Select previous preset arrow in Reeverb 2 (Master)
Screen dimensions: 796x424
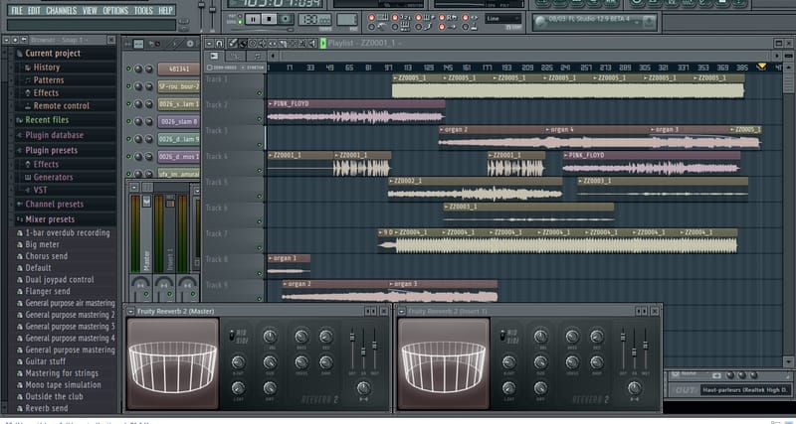368,311
